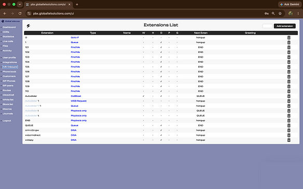Open Block list in the sidebar
303x189 pixels.
click(x=8, y=104)
